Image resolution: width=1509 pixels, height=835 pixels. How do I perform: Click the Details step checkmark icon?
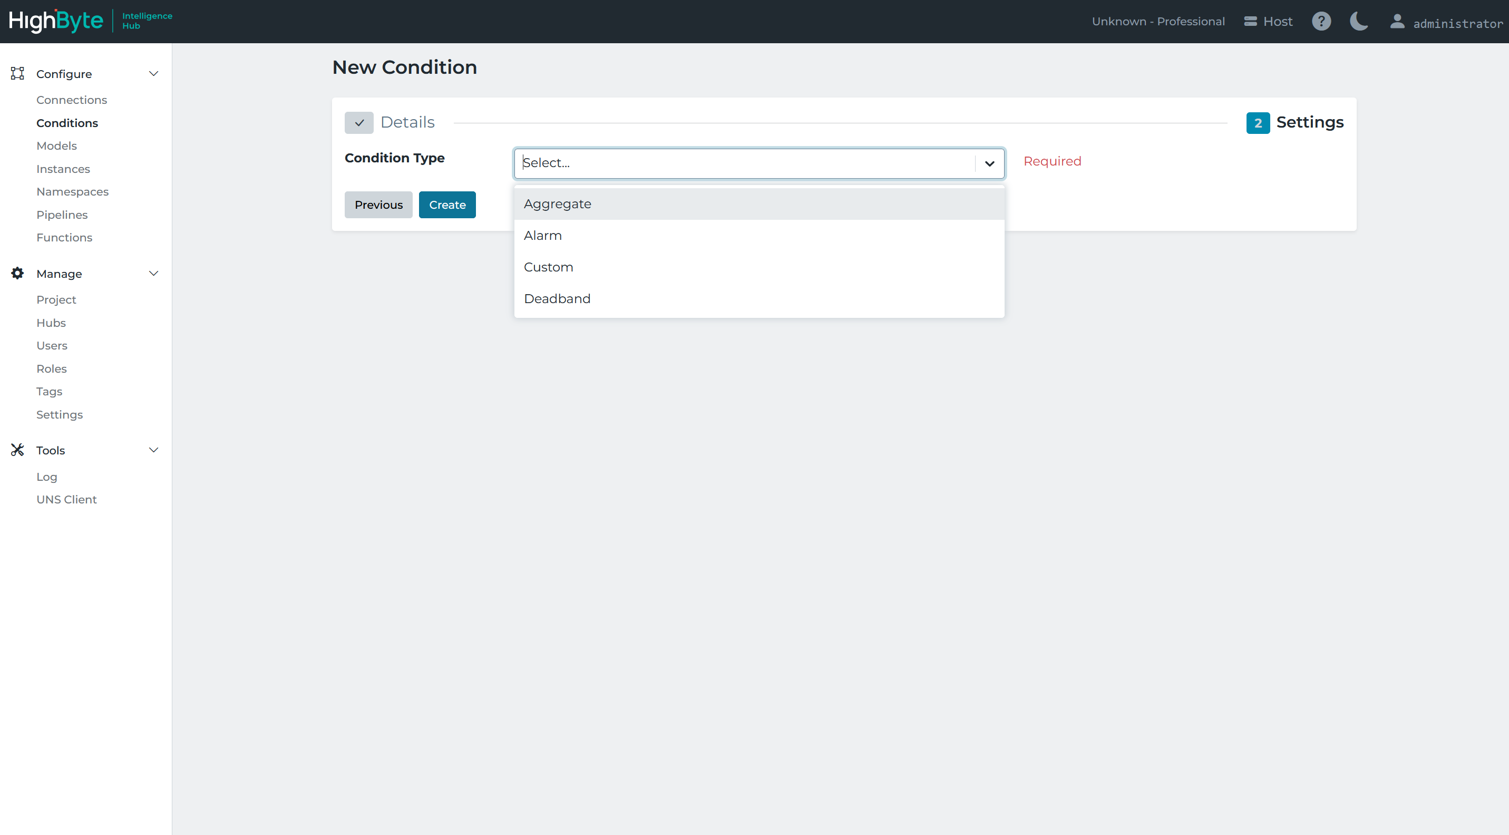click(x=359, y=122)
